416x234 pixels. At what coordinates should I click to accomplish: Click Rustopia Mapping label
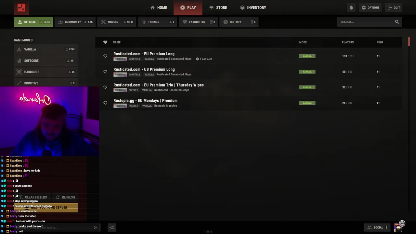[165, 106]
